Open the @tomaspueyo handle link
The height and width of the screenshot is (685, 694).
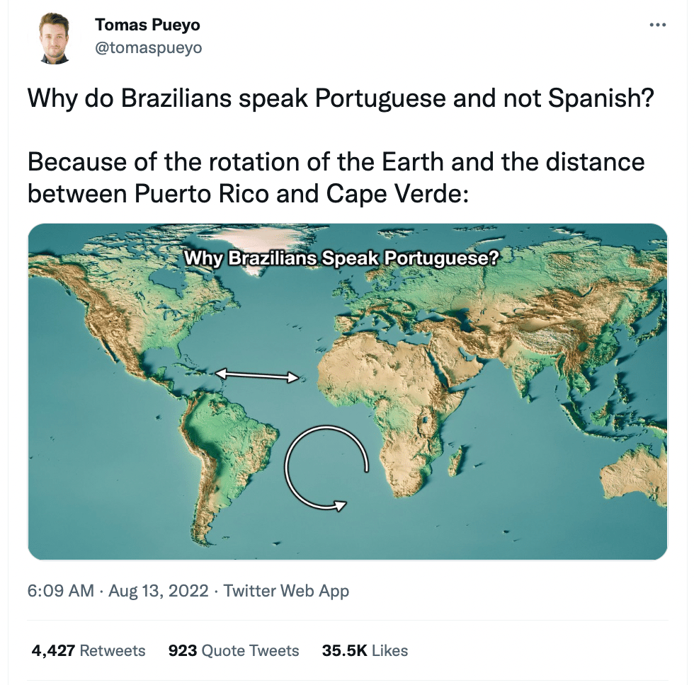(x=148, y=47)
